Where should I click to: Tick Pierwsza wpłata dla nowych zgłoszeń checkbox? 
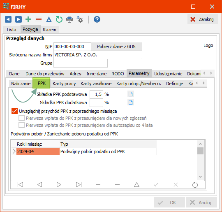click(21, 118)
